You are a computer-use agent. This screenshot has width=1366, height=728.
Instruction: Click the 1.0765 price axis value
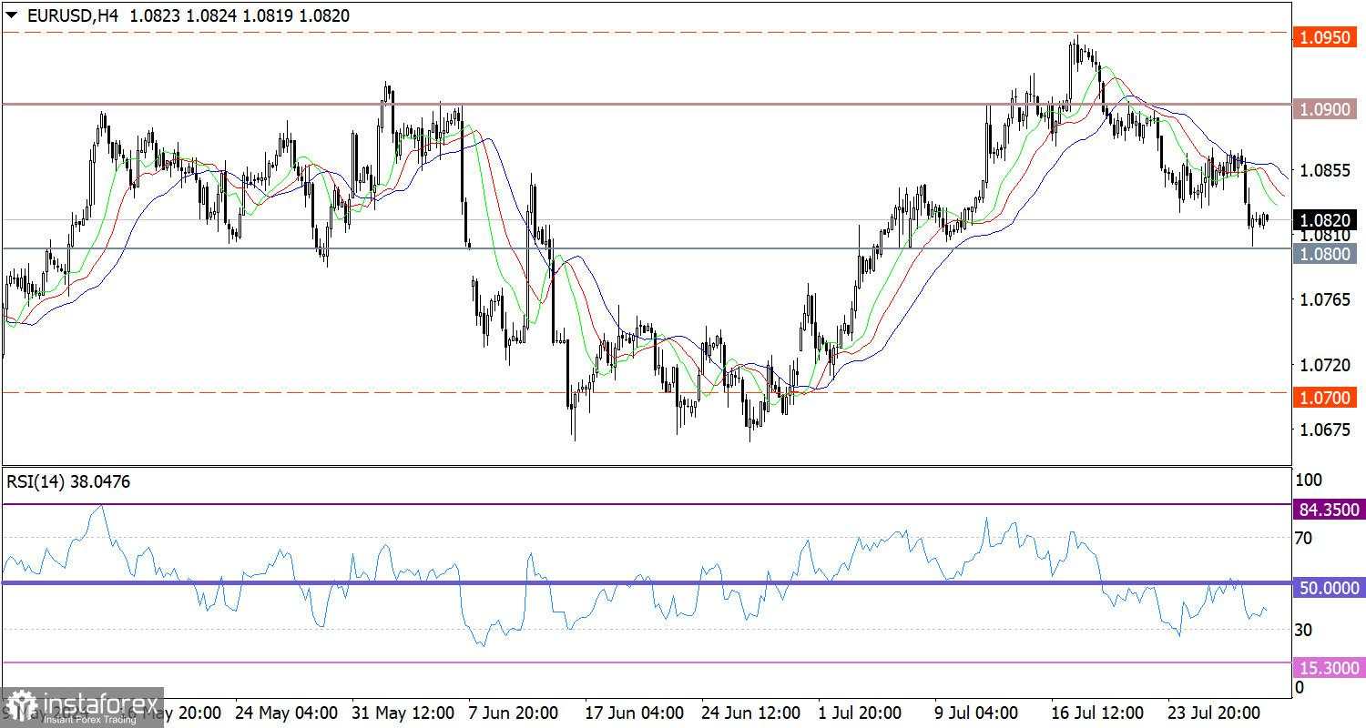click(x=1326, y=299)
